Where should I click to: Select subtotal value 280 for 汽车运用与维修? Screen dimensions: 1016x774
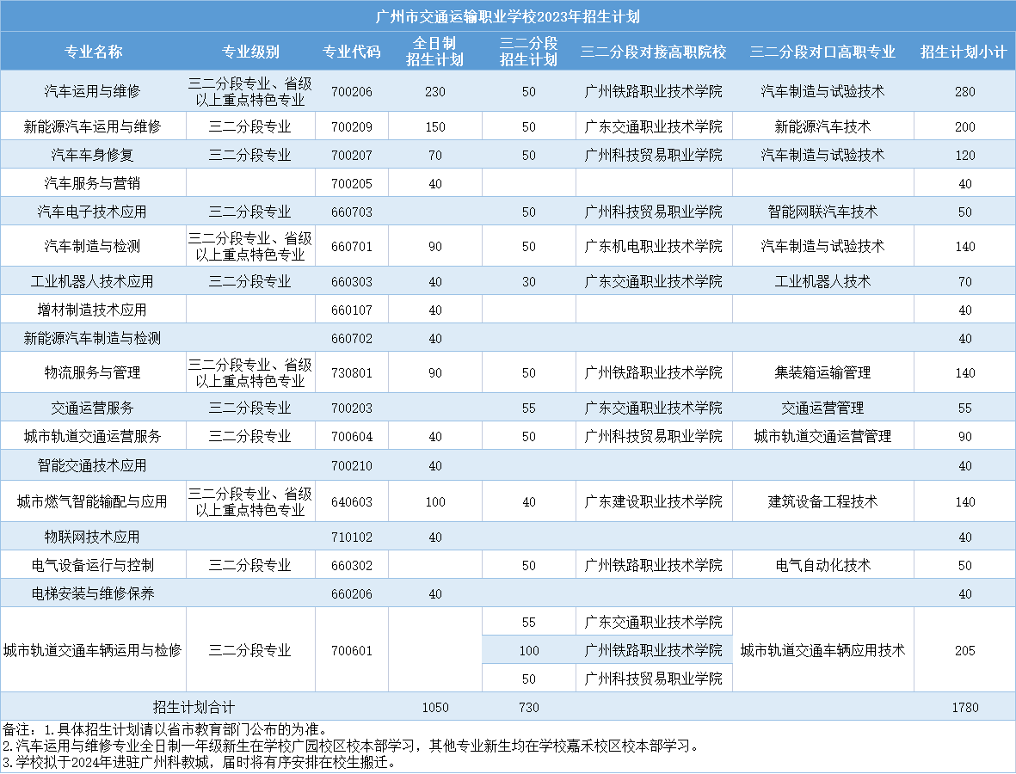pos(964,92)
